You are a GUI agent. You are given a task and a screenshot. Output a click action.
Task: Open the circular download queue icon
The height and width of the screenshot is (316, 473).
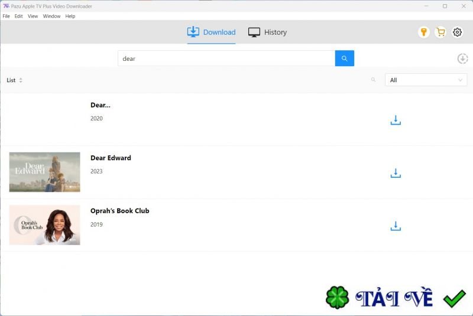462,58
